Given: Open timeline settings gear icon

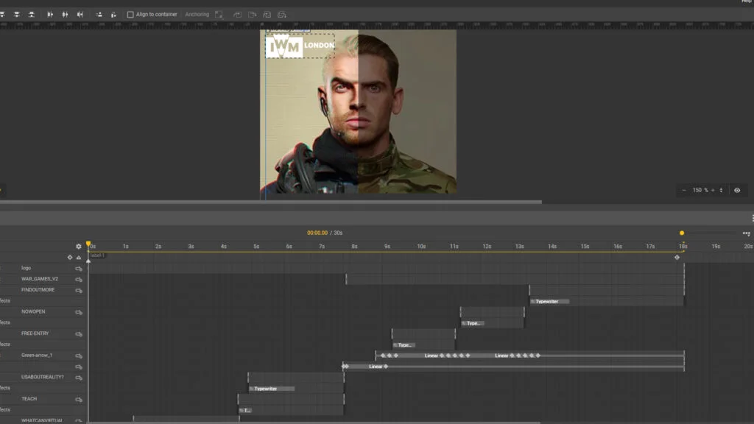Looking at the screenshot, I should tap(79, 247).
